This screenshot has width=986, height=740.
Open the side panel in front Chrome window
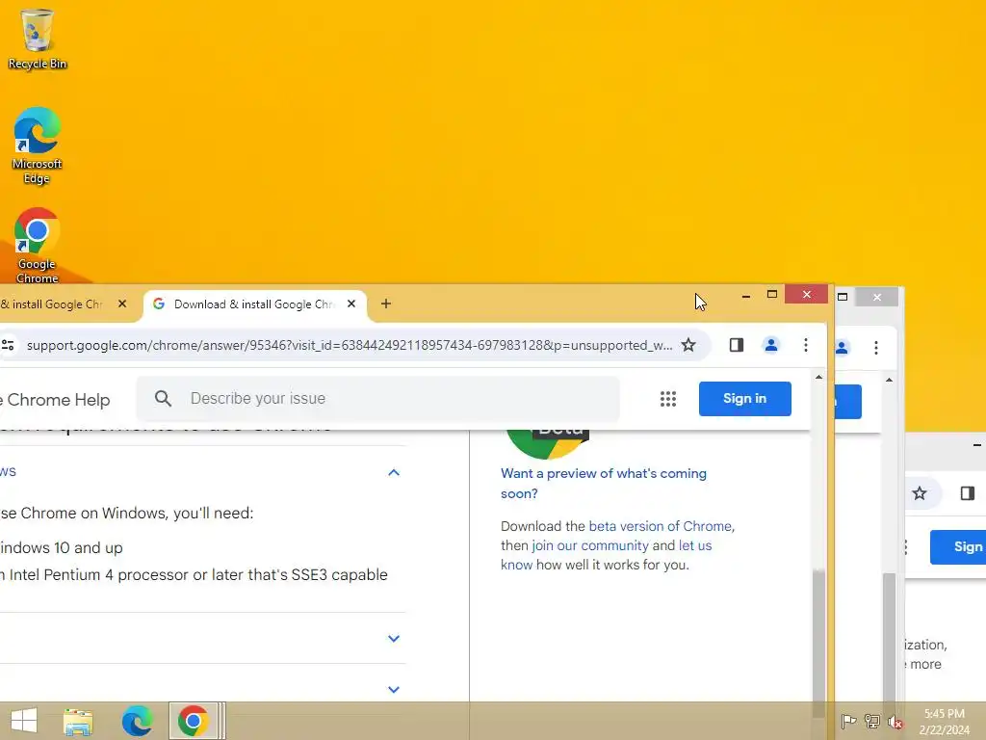click(737, 345)
